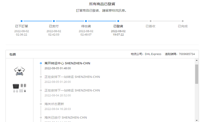Click the entry marker dated 2022-08-05 01:48:00

pyautogui.click(x=41, y=63)
